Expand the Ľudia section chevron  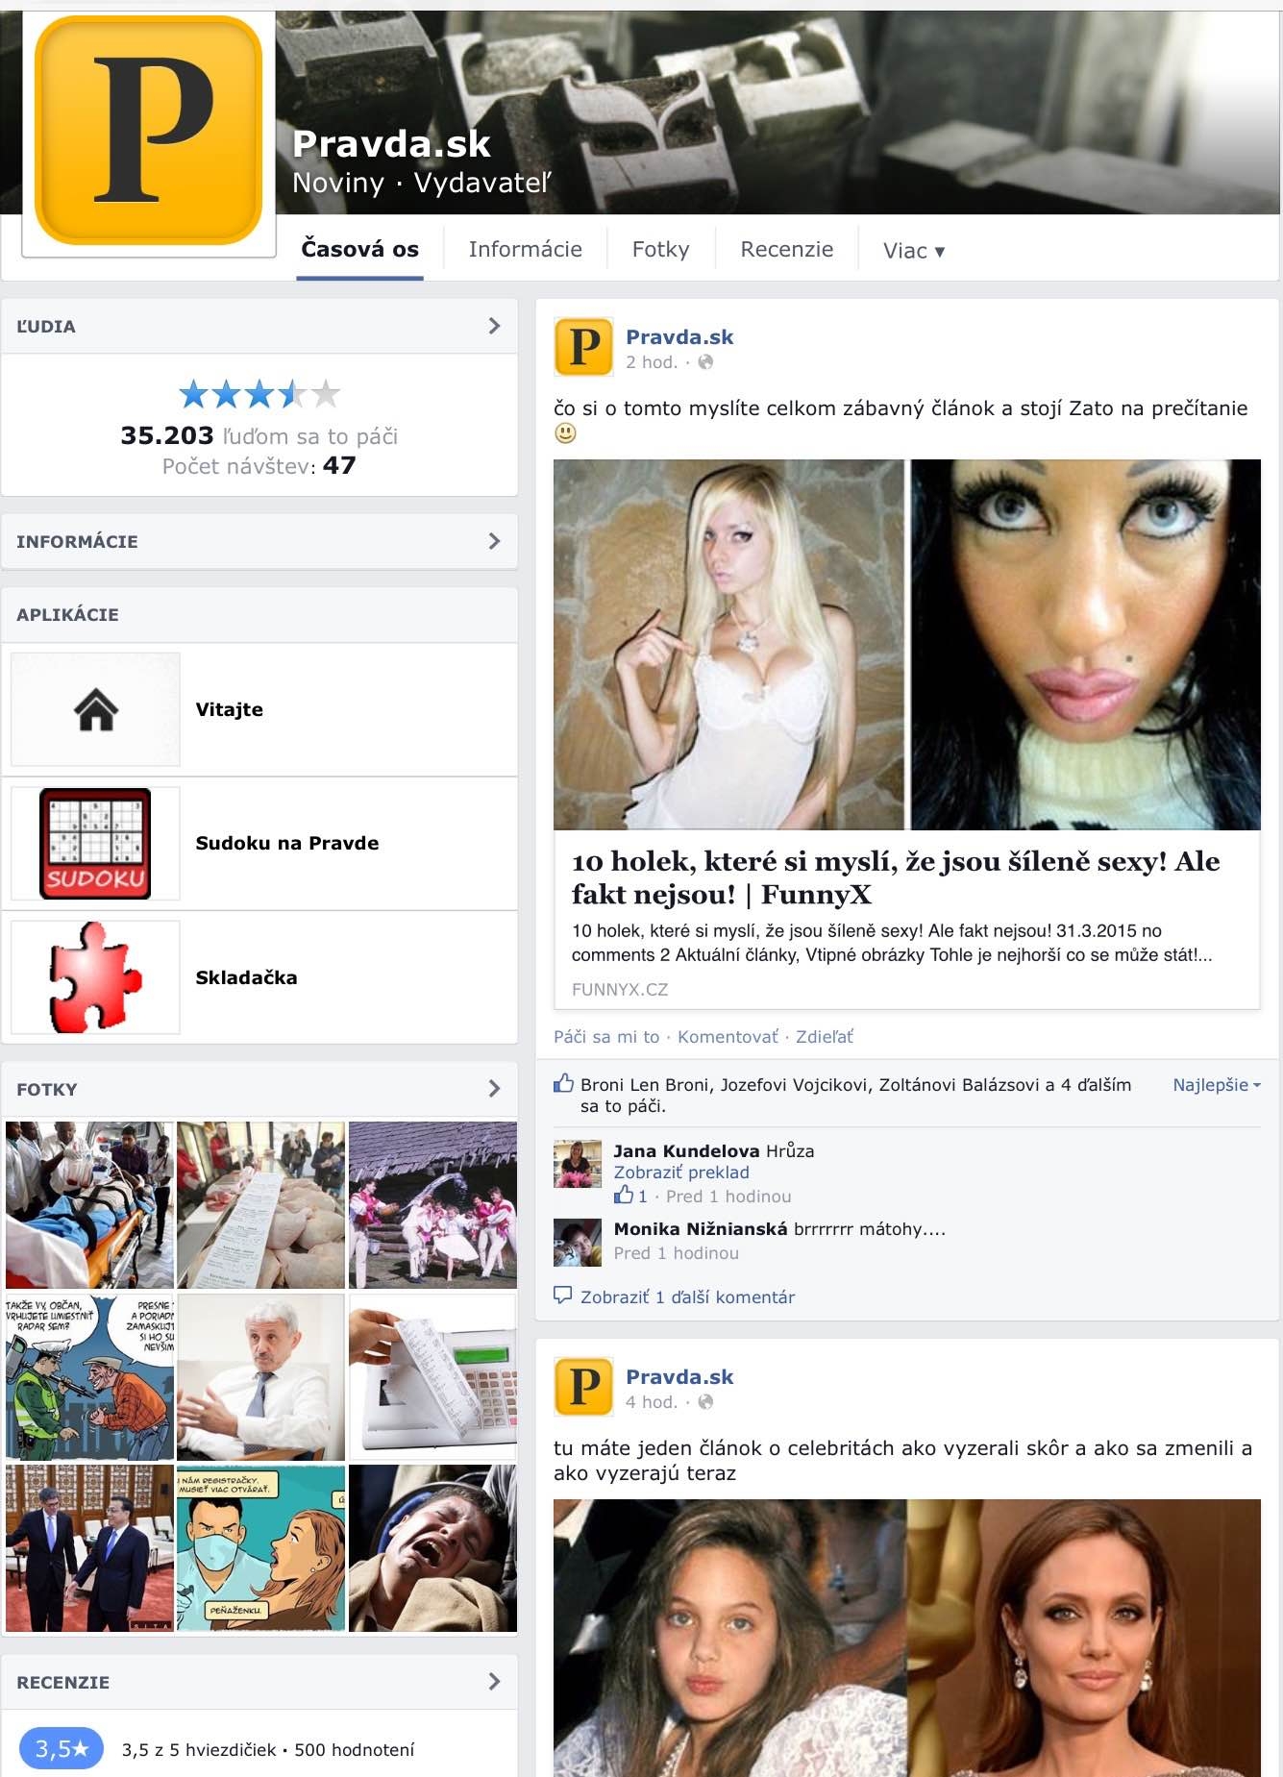click(494, 326)
